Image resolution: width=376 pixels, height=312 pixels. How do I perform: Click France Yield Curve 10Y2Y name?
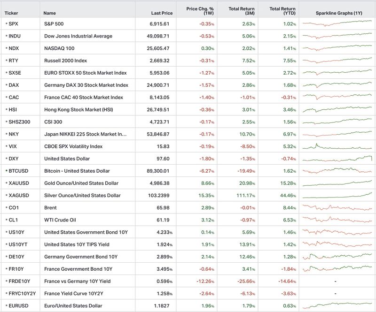[x=74, y=293]
